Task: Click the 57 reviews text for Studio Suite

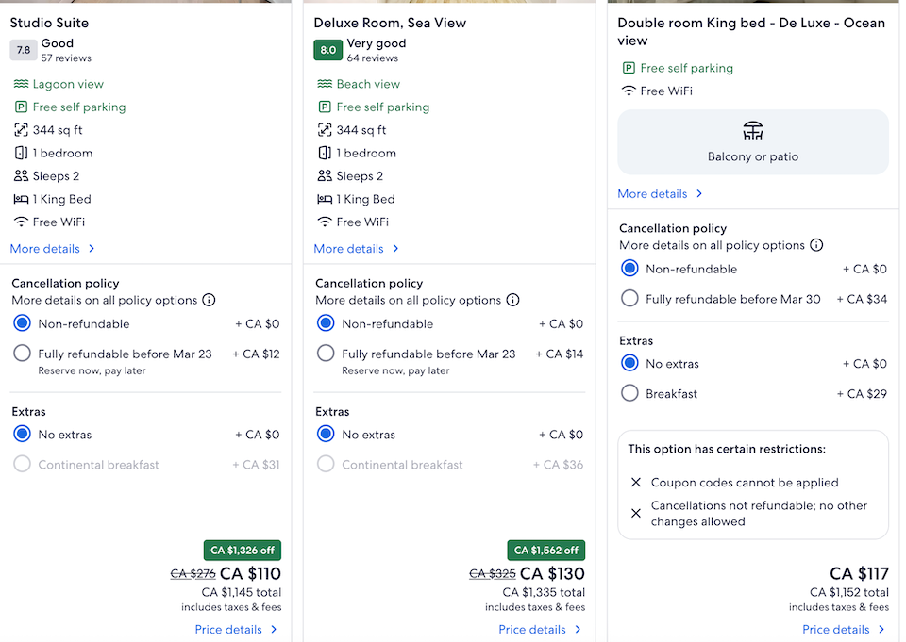Action: pyautogui.click(x=66, y=58)
